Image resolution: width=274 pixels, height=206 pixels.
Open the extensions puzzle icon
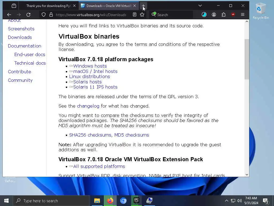pos(223,15)
